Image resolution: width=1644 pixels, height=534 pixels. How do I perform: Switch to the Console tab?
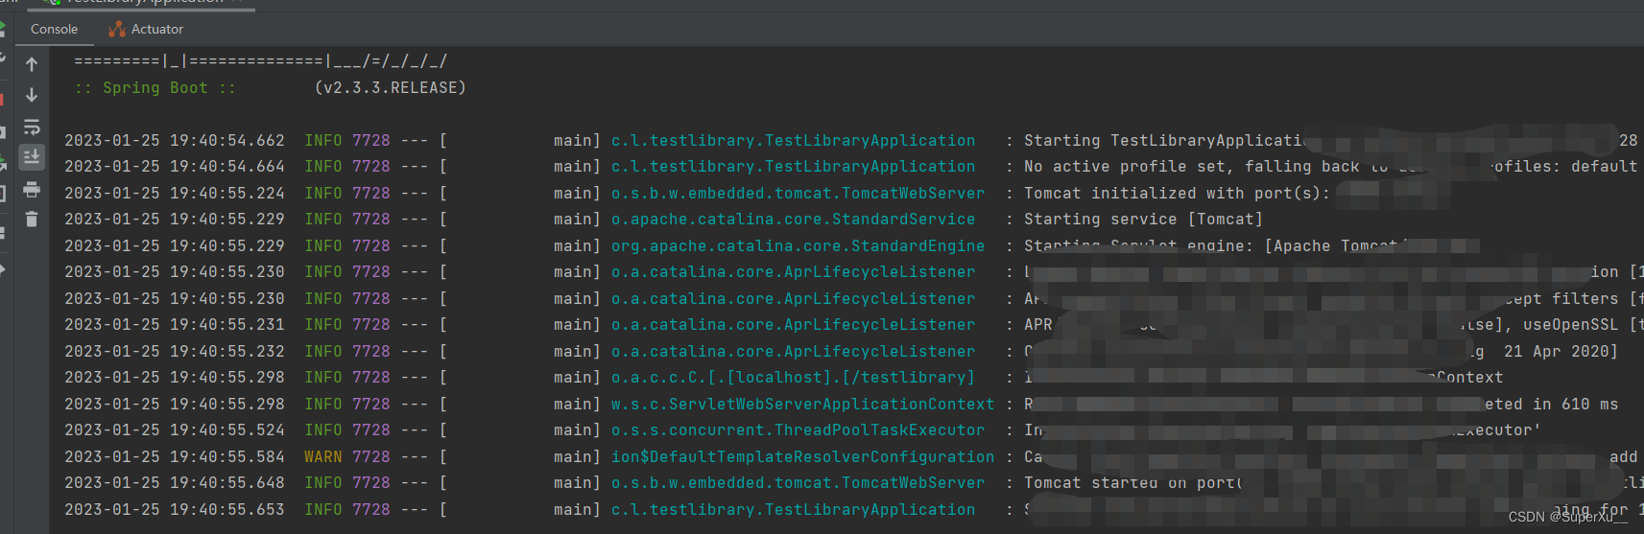pos(54,29)
